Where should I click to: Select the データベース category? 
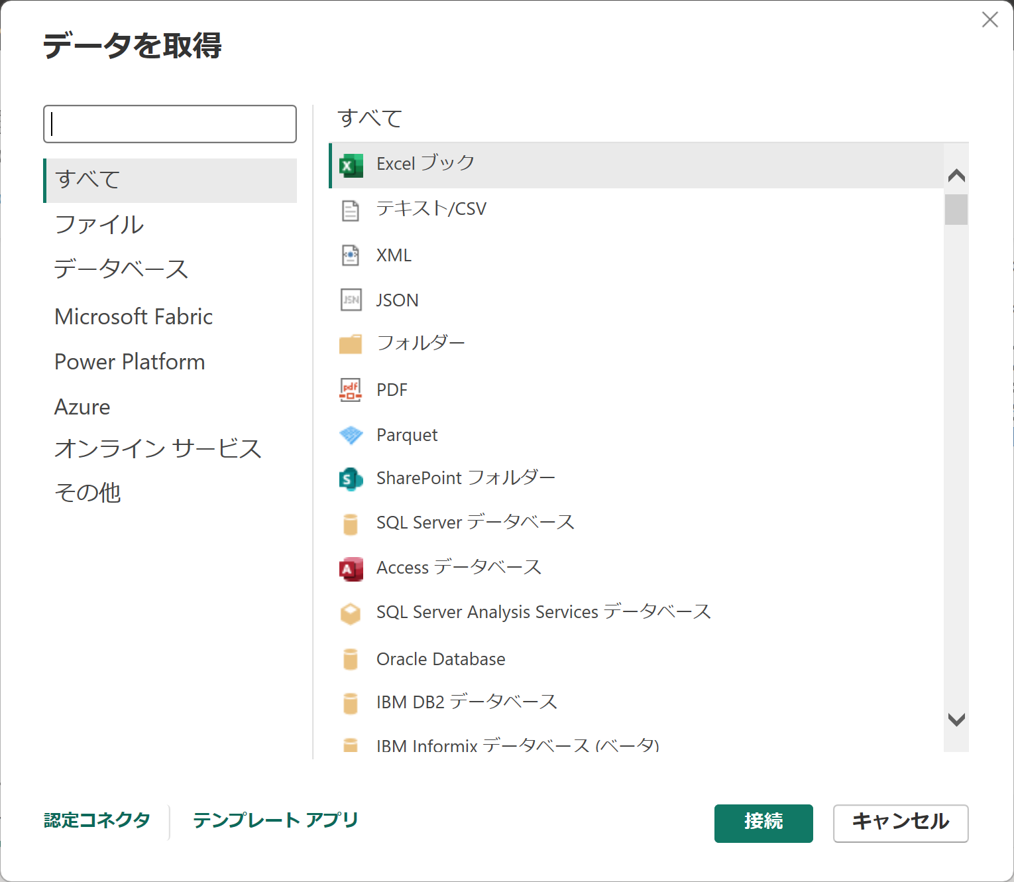point(170,269)
